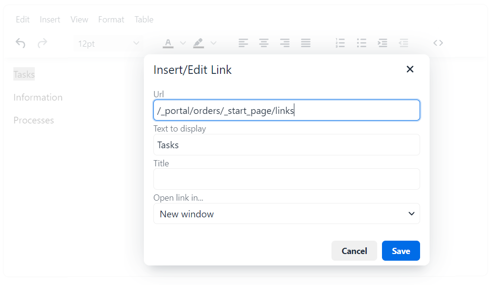492x285 pixels.
Task: Open the source code view icon
Action: (438, 43)
